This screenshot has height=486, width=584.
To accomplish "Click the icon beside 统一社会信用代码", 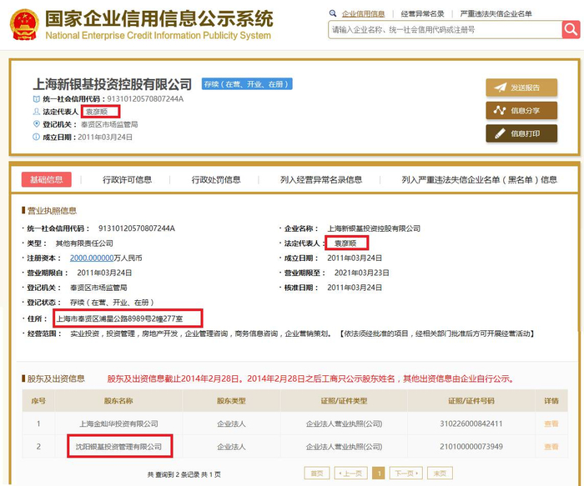I will pos(36,99).
